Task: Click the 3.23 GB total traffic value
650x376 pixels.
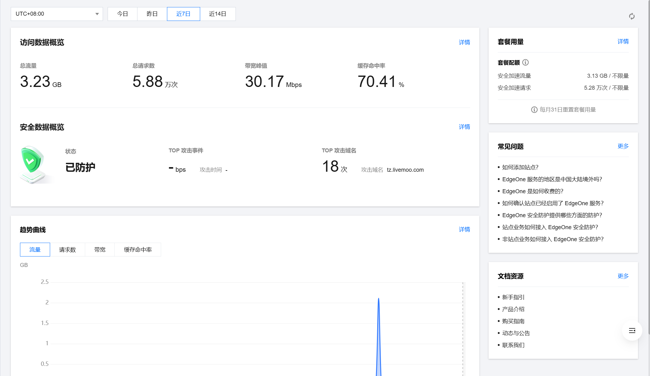Action: tap(41, 82)
